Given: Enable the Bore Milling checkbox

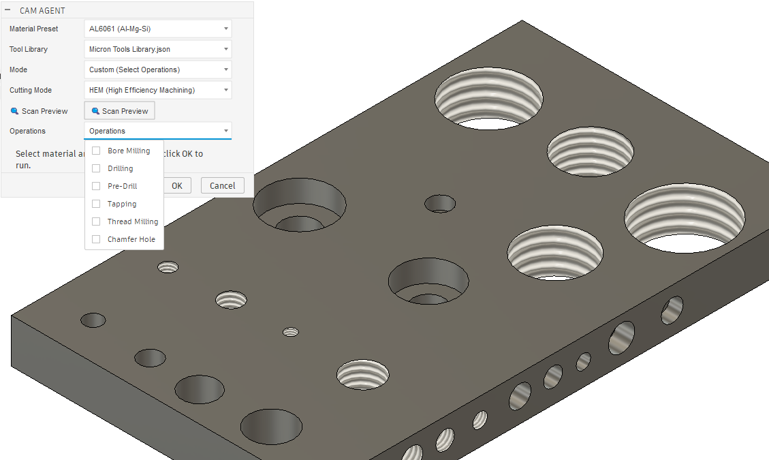Looking at the screenshot, I should coord(96,151).
